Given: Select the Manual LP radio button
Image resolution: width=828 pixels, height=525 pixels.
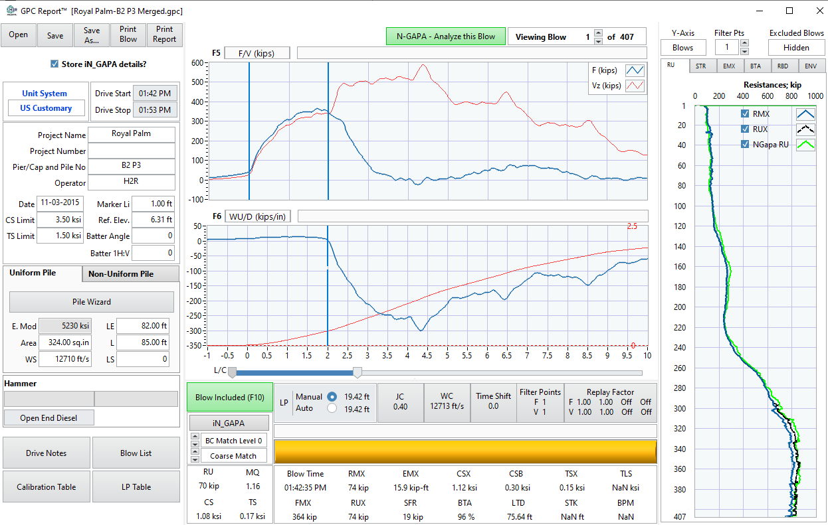Looking at the screenshot, I should tap(332, 396).
